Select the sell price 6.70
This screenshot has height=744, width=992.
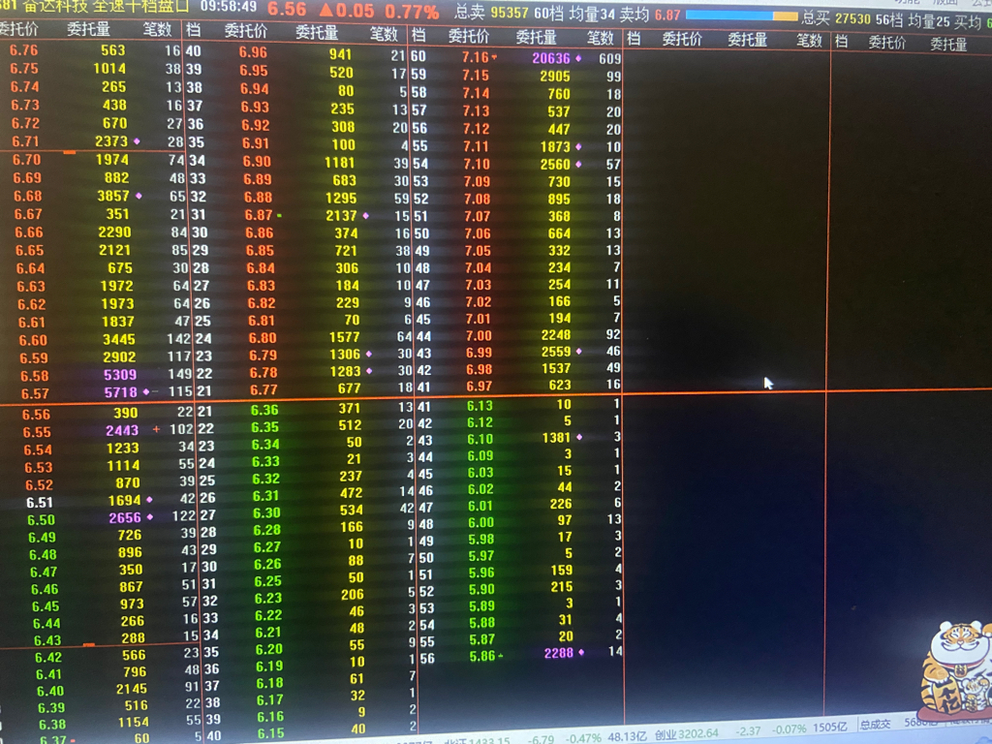pos(26,160)
